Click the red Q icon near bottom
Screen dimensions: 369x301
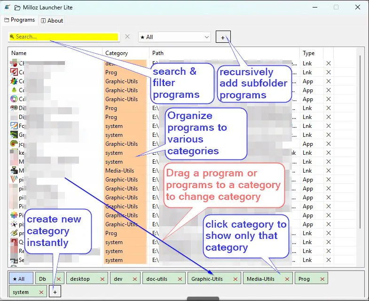pos(14,242)
